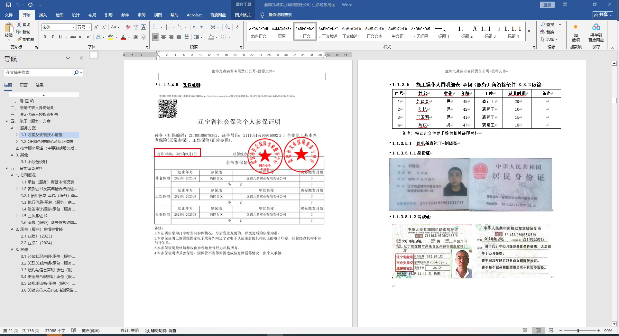619x336 pixels.
Task: Open text effects and typography
Action: pos(98,37)
